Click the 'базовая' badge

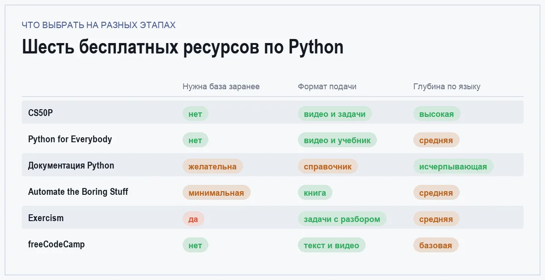tap(436, 246)
